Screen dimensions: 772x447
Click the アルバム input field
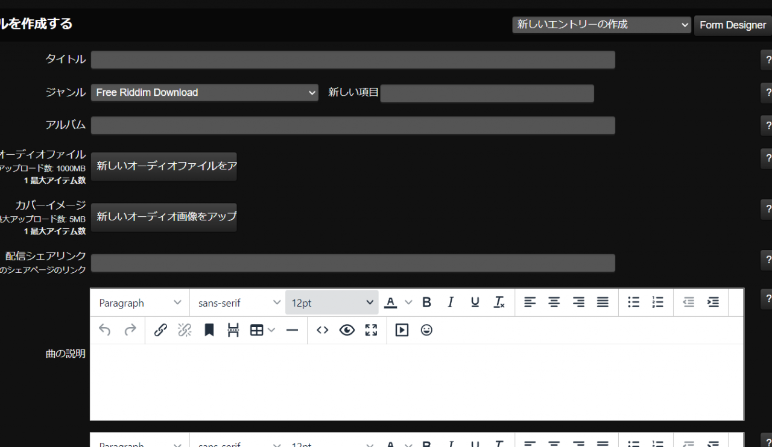(x=353, y=125)
